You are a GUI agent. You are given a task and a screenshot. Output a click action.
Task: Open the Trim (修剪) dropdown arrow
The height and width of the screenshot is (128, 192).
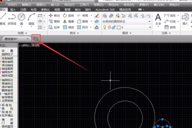point(91,15)
